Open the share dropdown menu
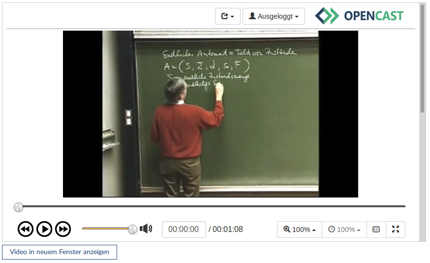Screen dimensions: 430x263 tap(227, 16)
